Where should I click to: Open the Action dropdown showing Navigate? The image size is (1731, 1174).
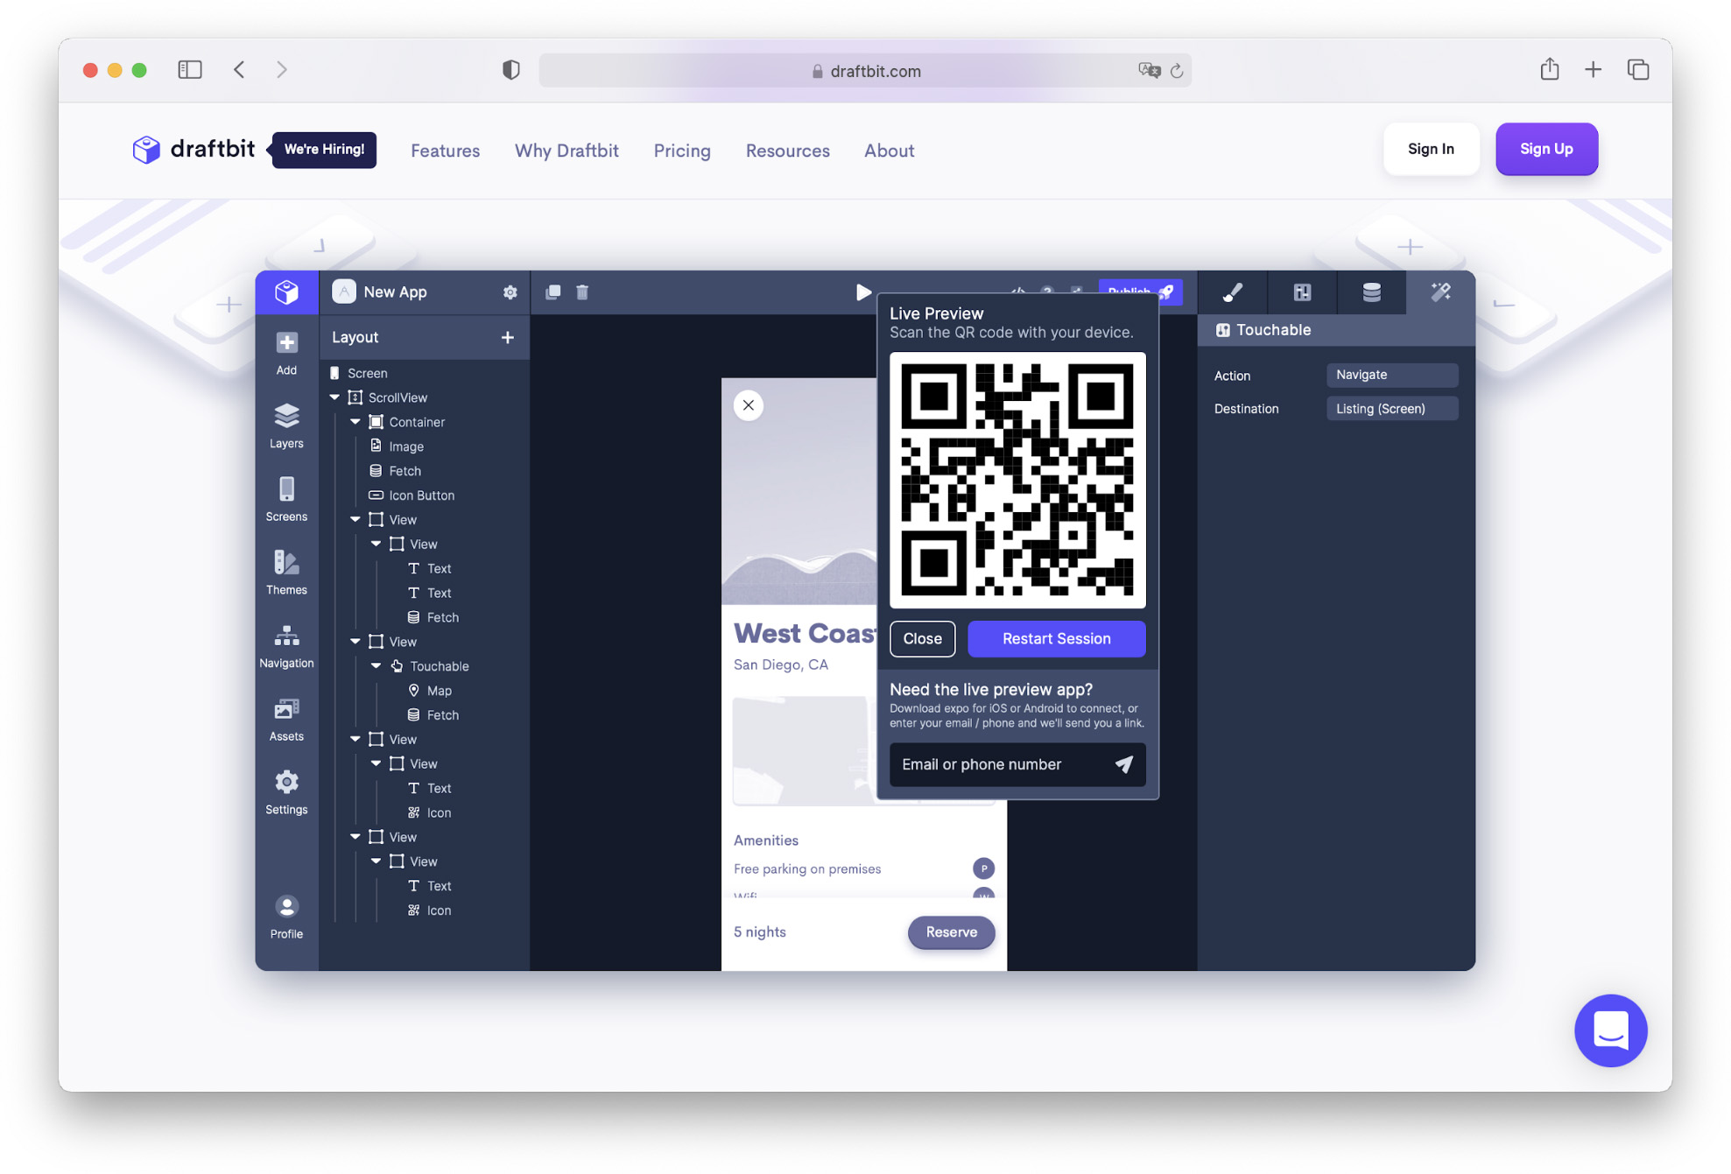(x=1391, y=375)
